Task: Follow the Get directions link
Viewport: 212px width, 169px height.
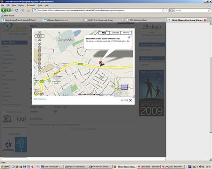Action: (x=40, y=99)
